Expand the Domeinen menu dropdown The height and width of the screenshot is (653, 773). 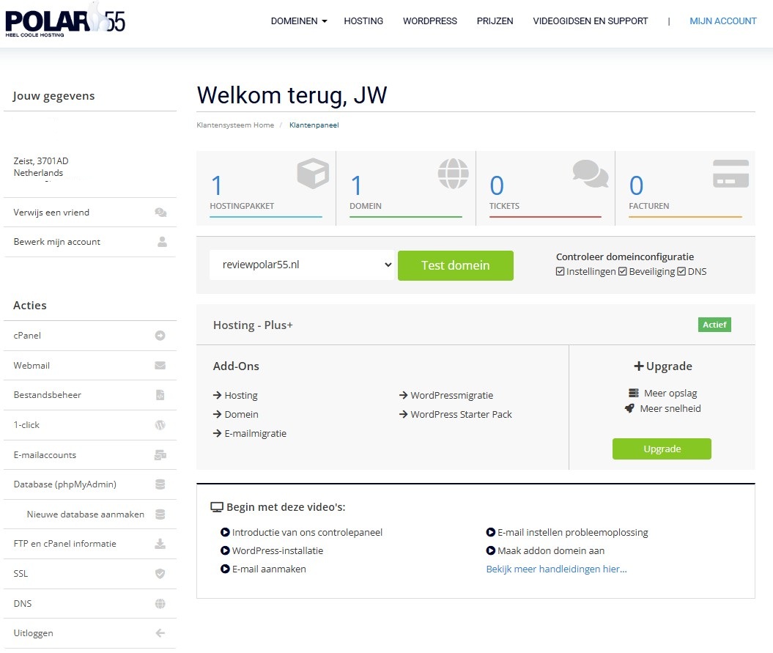click(x=299, y=21)
